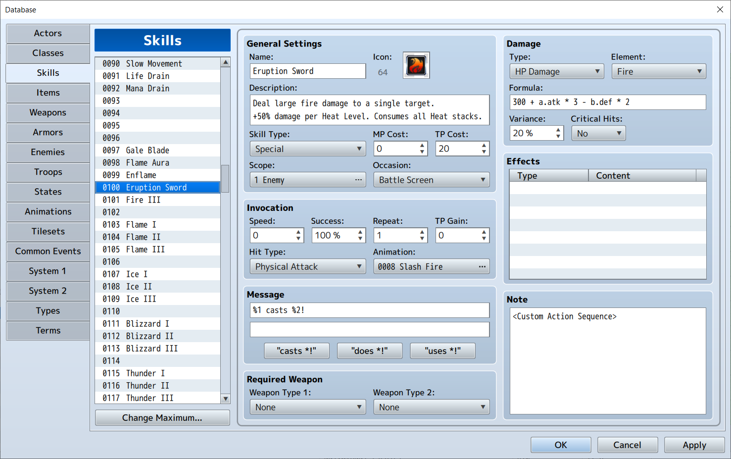Image resolution: width=731 pixels, height=459 pixels.
Task: Apply changes with the Apply button
Action: pos(693,445)
